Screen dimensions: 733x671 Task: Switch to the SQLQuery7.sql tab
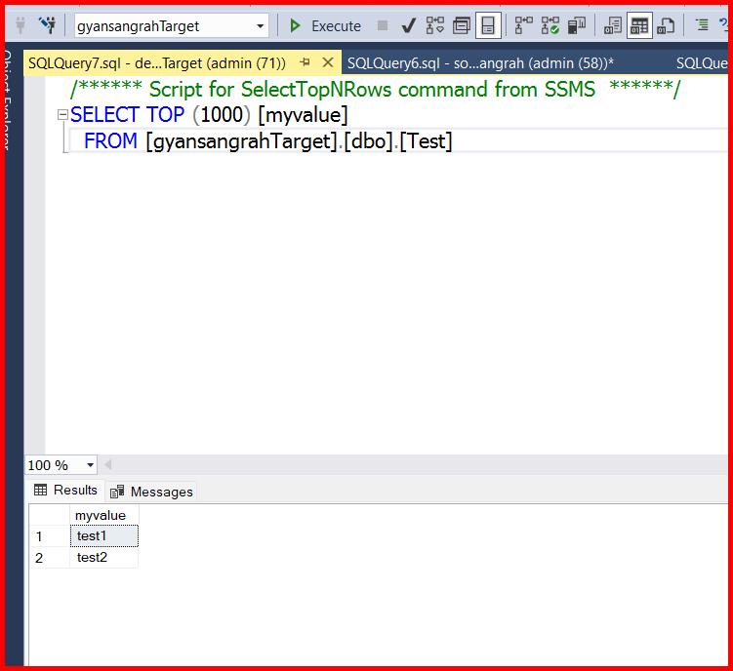157,62
